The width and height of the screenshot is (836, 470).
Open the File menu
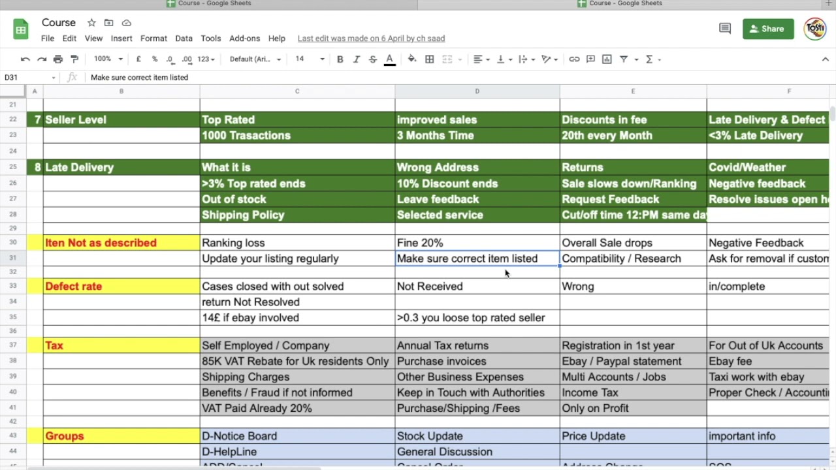tap(48, 39)
